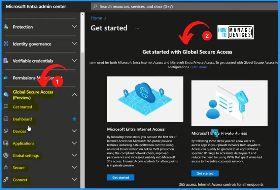The image size is (280, 190).
Task: Collapse the Global Secure Access section
Action: tap(74, 95)
